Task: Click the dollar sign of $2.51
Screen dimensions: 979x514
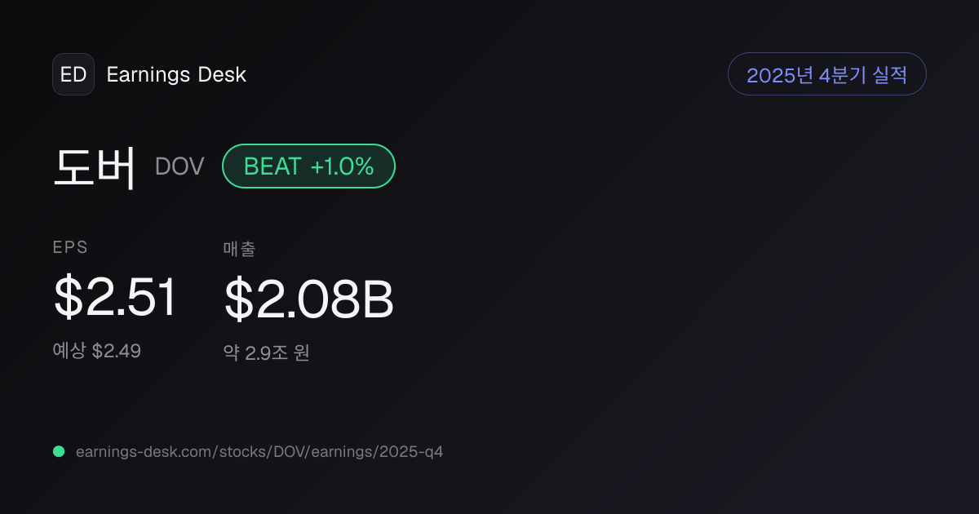Action: [67, 298]
